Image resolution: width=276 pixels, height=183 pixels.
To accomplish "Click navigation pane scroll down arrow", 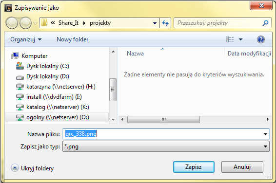I will tap(113, 119).
